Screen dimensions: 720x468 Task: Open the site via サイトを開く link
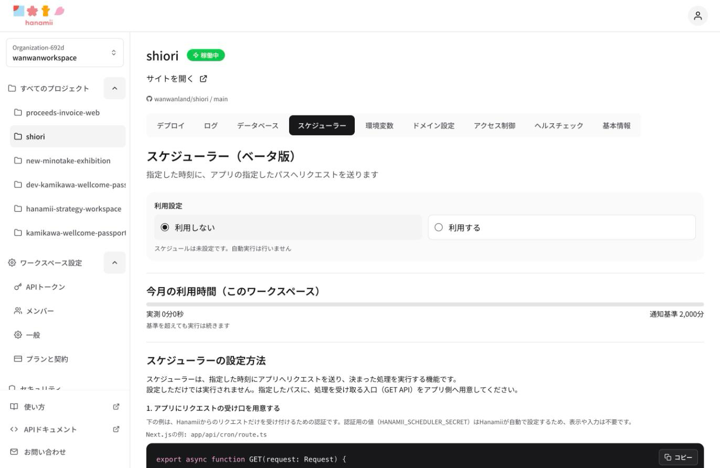tap(177, 79)
